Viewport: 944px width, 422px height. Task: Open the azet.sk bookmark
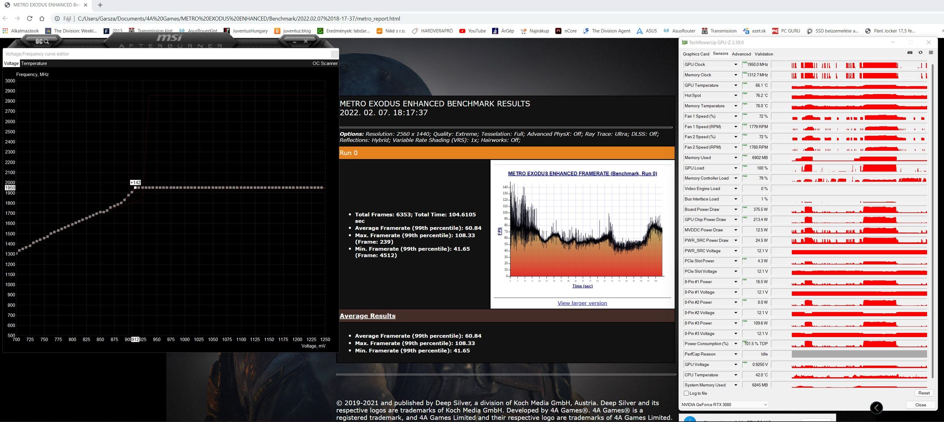(x=754, y=31)
